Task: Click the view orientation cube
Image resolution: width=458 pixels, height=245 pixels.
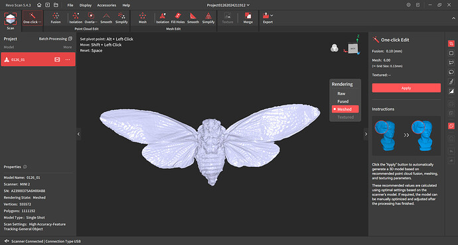Action: point(353,48)
